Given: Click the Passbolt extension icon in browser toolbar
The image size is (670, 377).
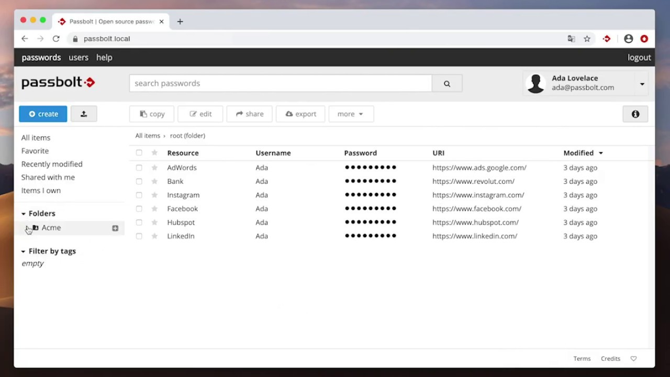Looking at the screenshot, I should (607, 39).
